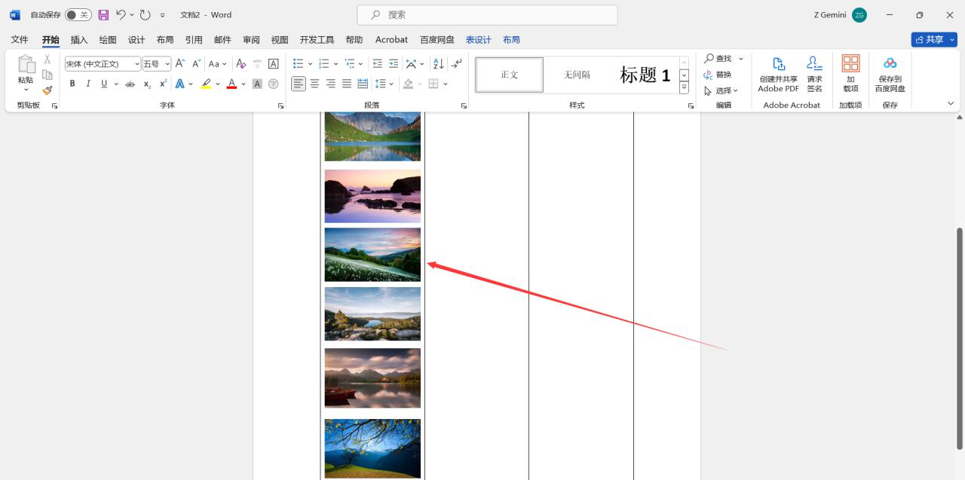
Task: Select the Format Painter brush
Action: (47, 90)
